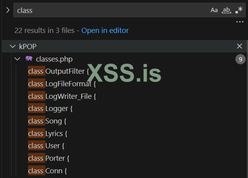Screen dimensions: 248x178
Task: Toggle Match Whole Word option
Action: (226, 10)
